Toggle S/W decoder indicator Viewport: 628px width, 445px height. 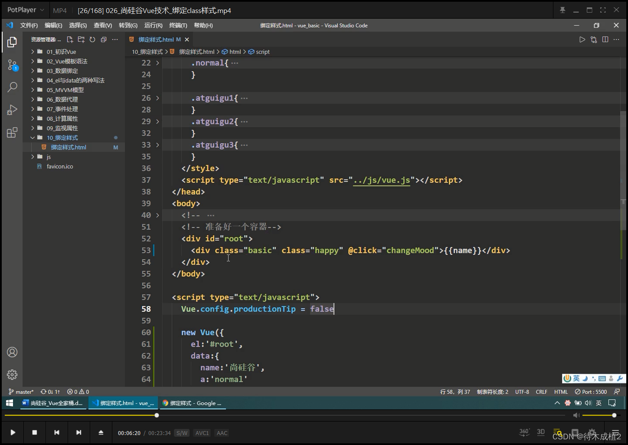[x=182, y=433]
